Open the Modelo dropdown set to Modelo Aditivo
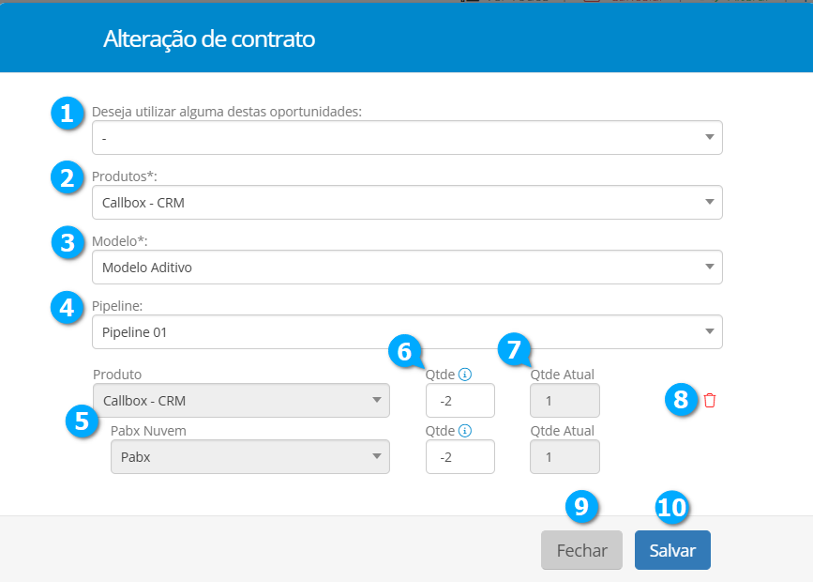Screen dimensions: 813x582 click(x=407, y=268)
